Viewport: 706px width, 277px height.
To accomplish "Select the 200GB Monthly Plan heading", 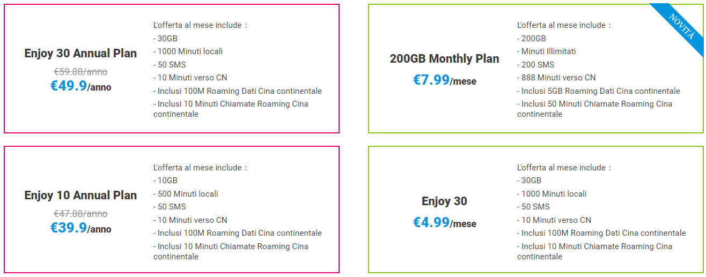I will (444, 59).
